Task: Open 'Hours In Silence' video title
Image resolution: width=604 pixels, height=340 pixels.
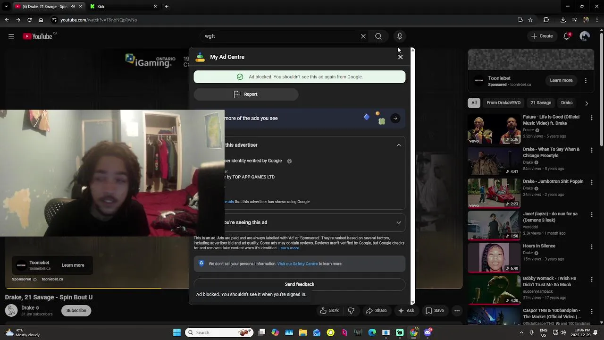Action: (x=539, y=246)
